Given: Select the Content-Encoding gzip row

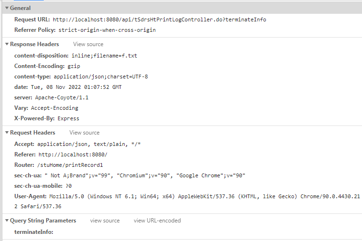Looking at the screenshot, I should click(x=47, y=66).
